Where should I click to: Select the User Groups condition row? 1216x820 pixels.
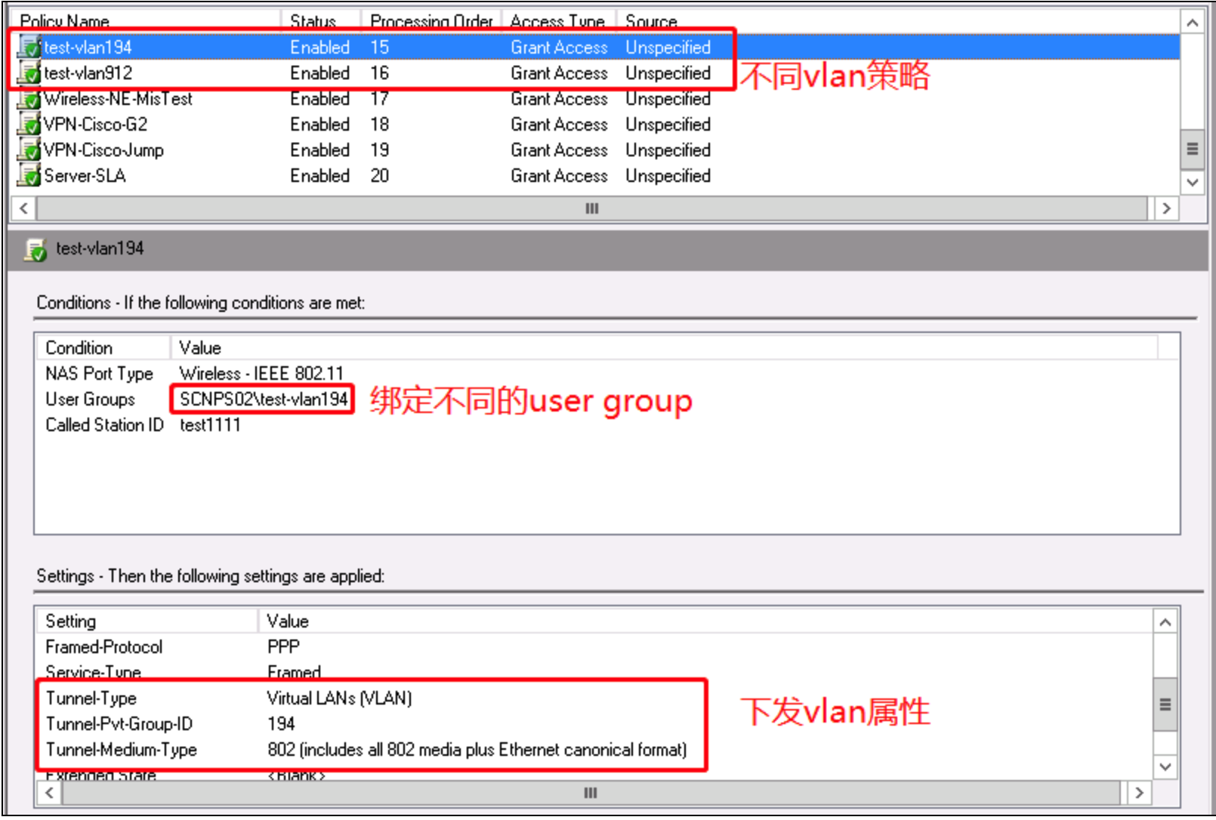[x=90, y=399]
